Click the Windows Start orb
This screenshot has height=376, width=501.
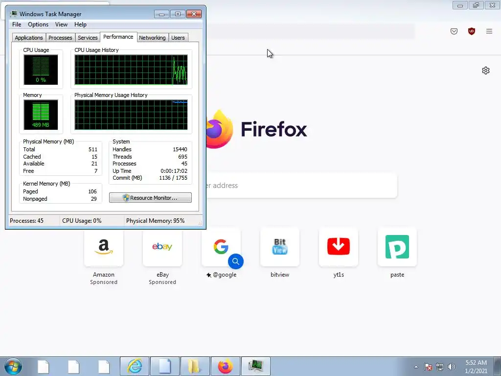click(x=13, y=366)
